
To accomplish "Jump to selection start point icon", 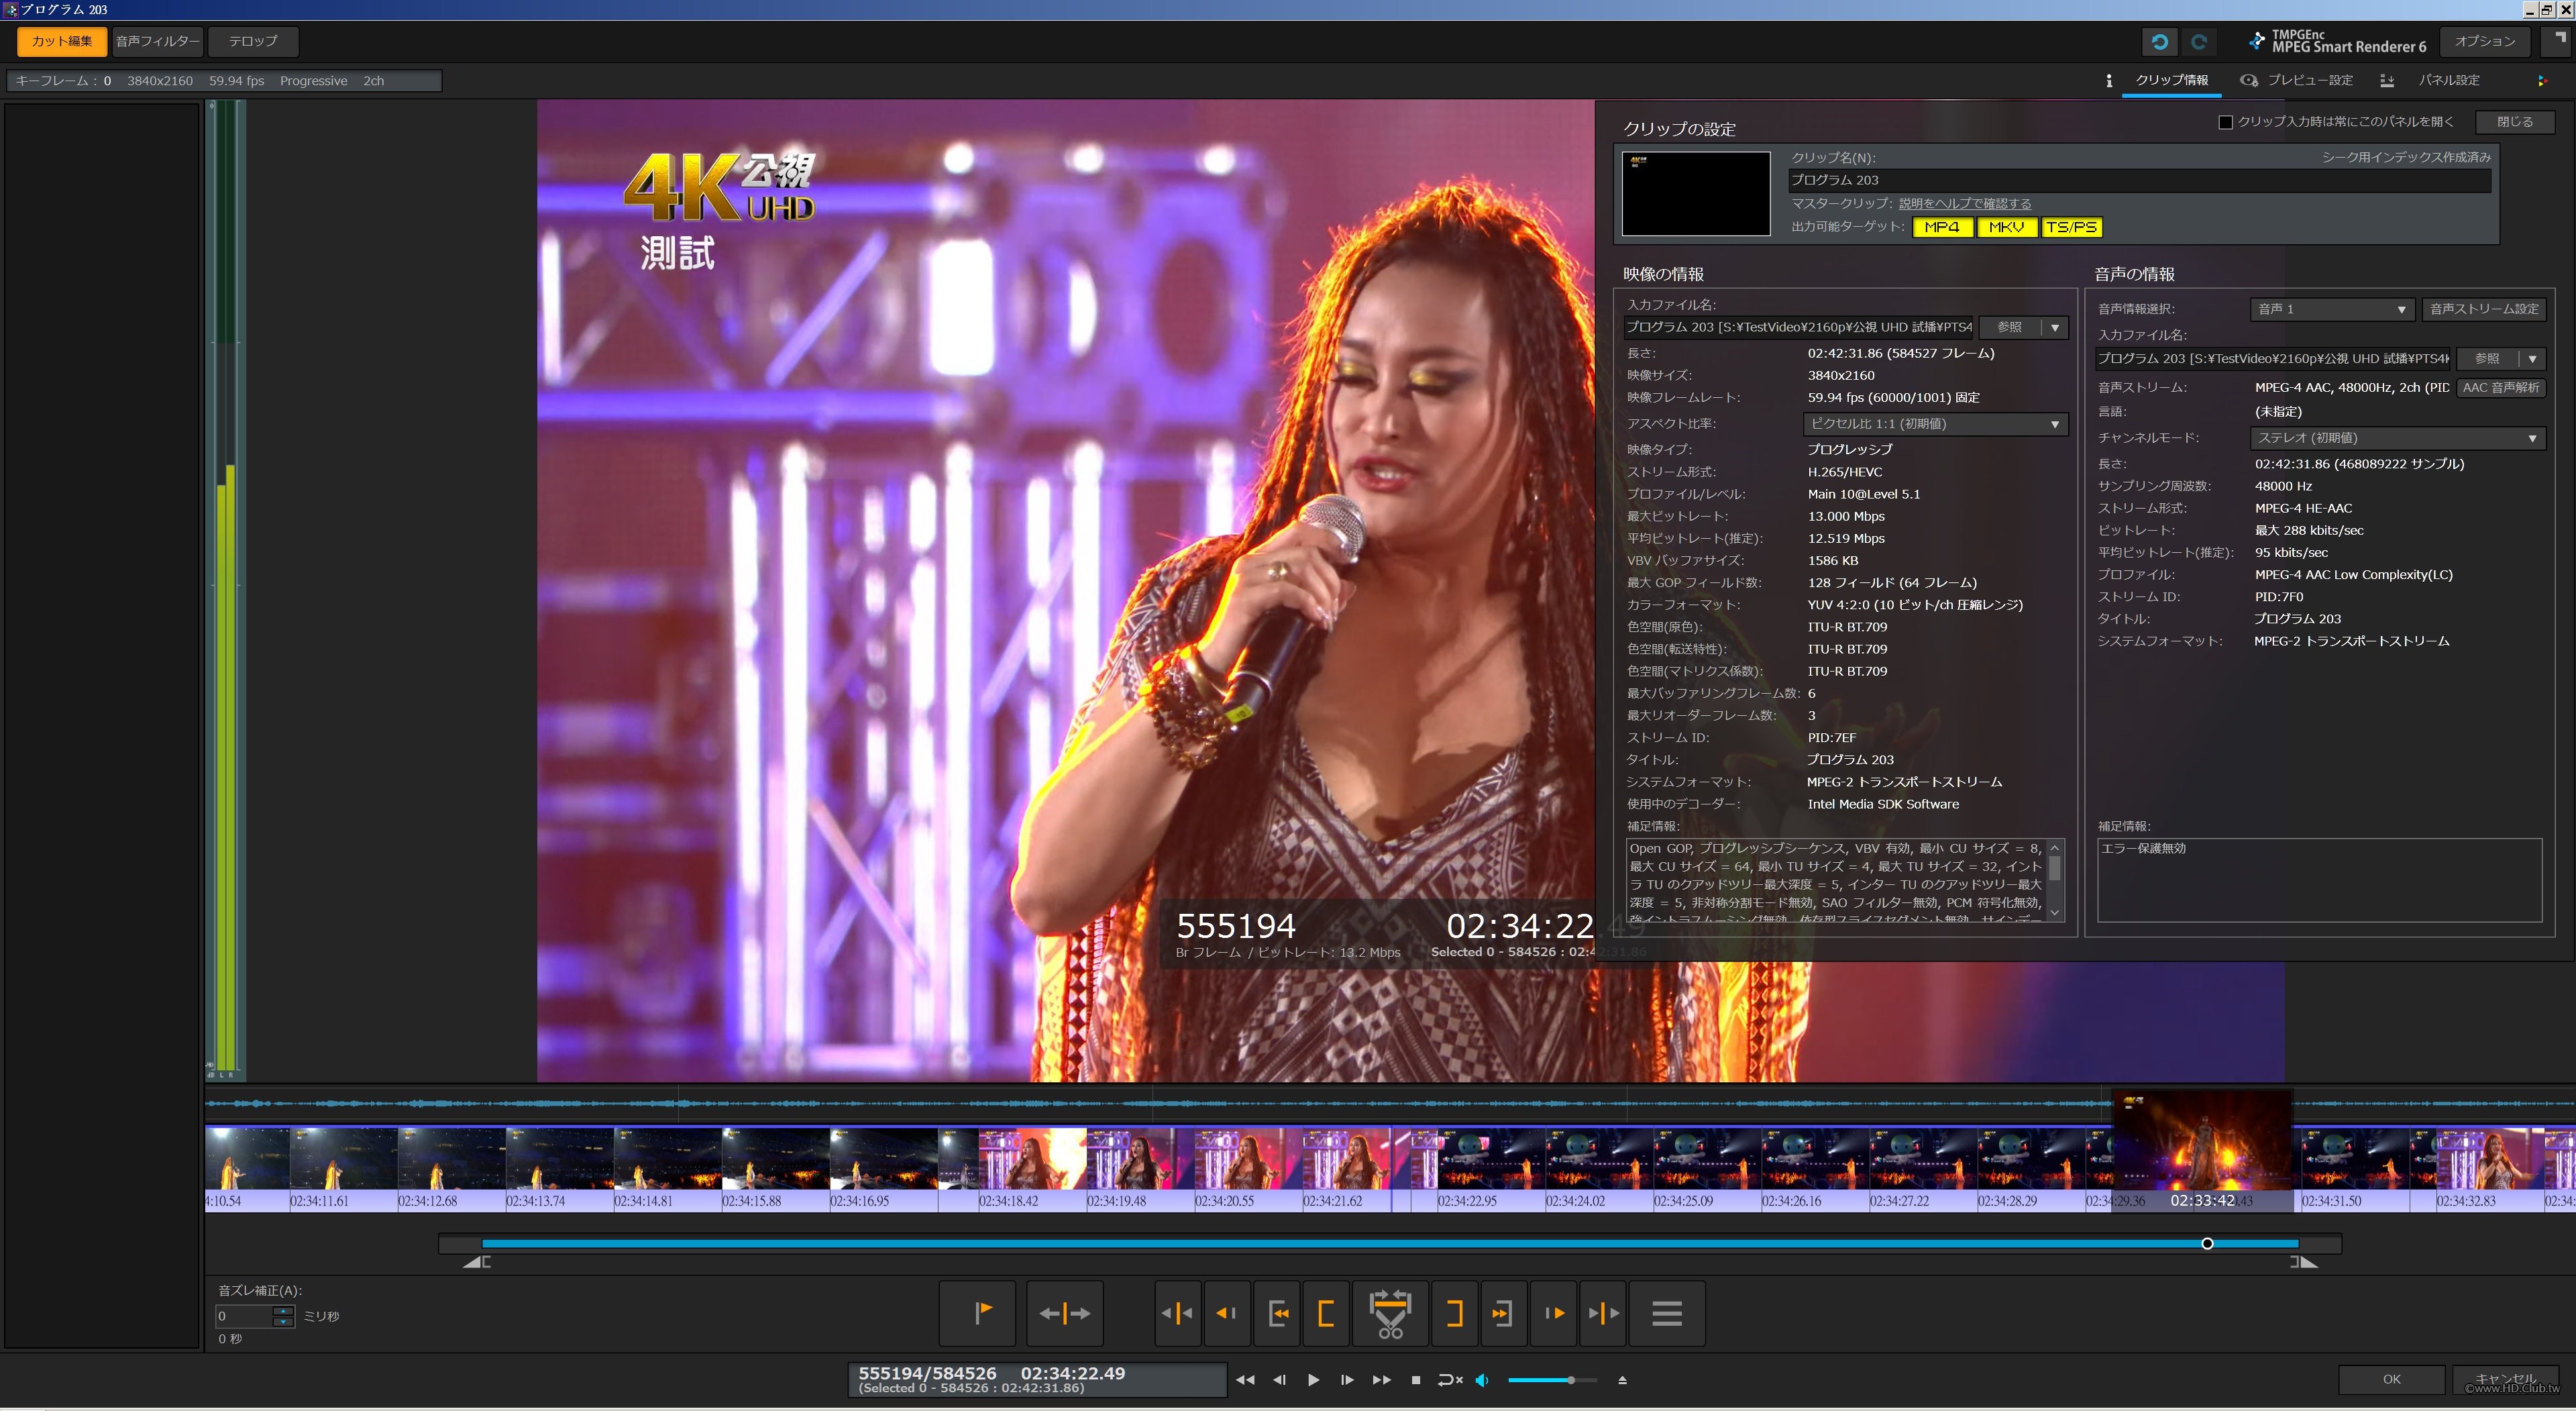I will (1277, 1313).
